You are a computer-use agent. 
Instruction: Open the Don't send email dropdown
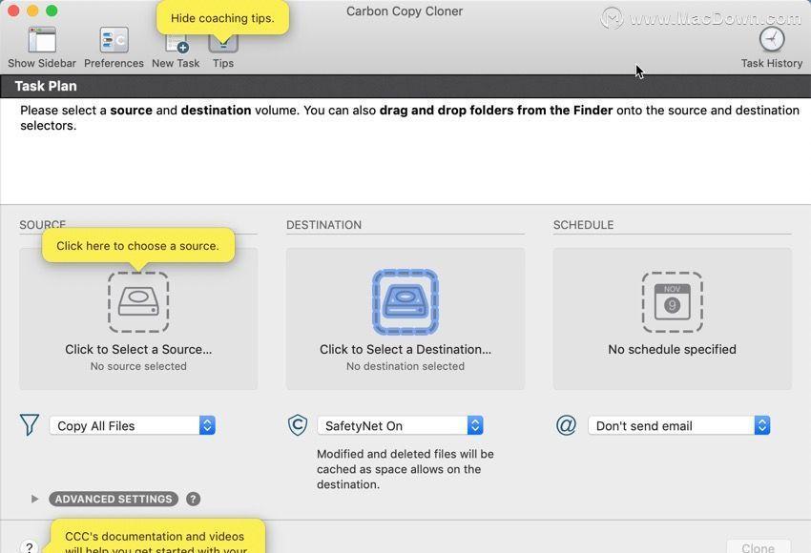[679, 425]
